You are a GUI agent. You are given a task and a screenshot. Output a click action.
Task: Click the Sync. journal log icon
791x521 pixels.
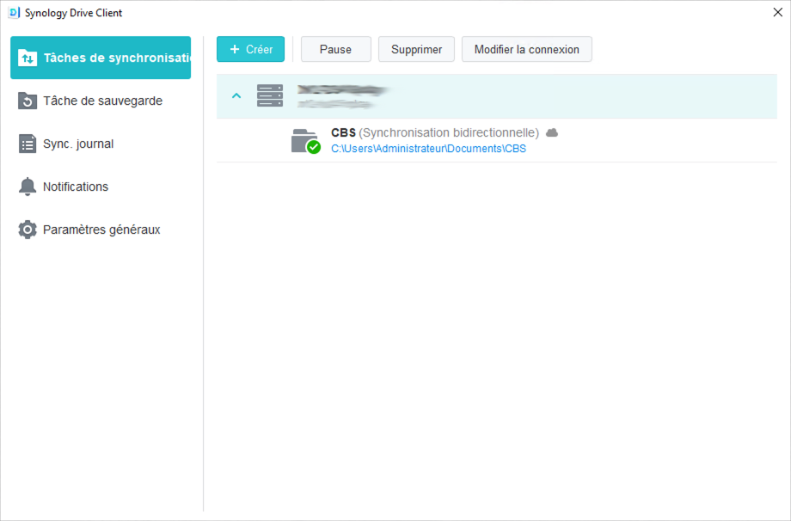[x=27, y=144]
